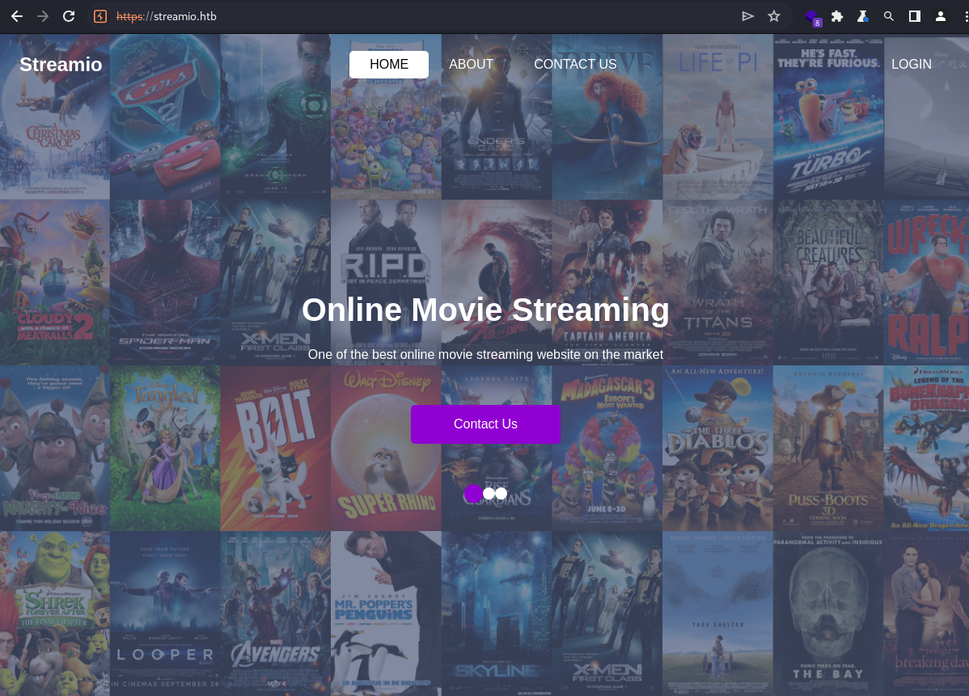Open the extensions puzzle icon
Screen dimensions: 969x696
pyautogui.click(x=836, y=16)
